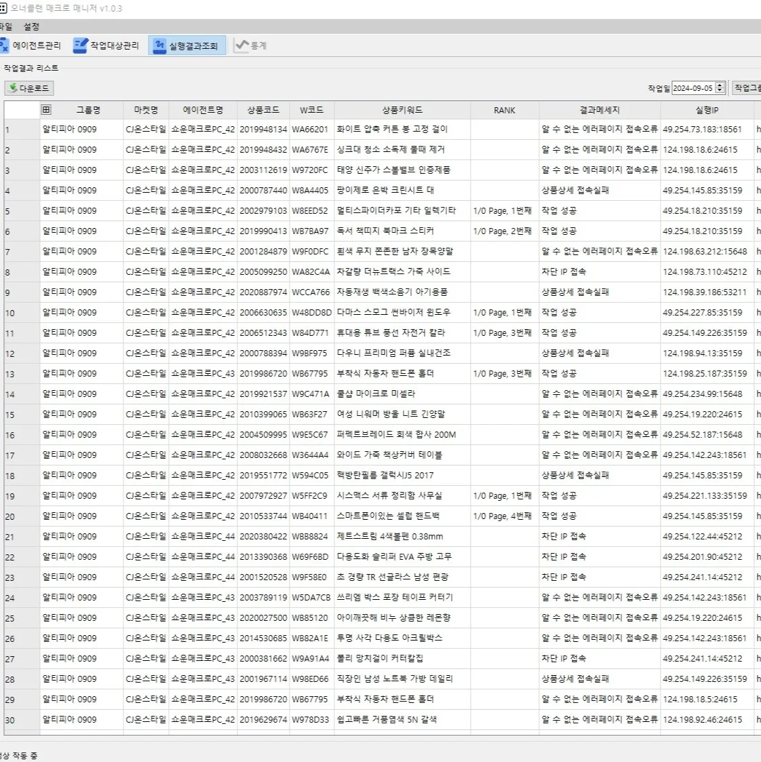Sort by the 상품키워드 column header

[x=402, y=110]
